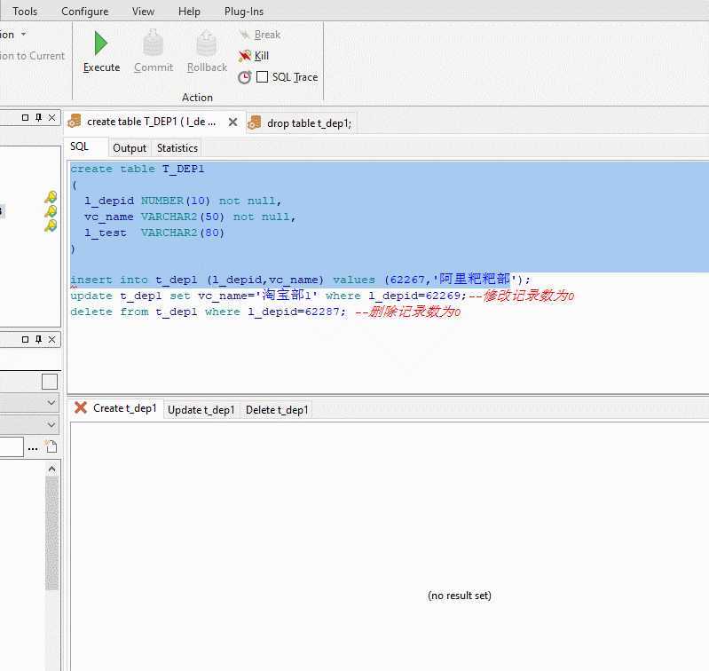
Task: Click the 'l_test VARCHAR2(80)' line
Action: click(x=154, y=233)
